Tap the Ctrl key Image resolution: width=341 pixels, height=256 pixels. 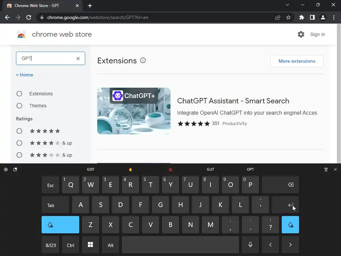71,245
